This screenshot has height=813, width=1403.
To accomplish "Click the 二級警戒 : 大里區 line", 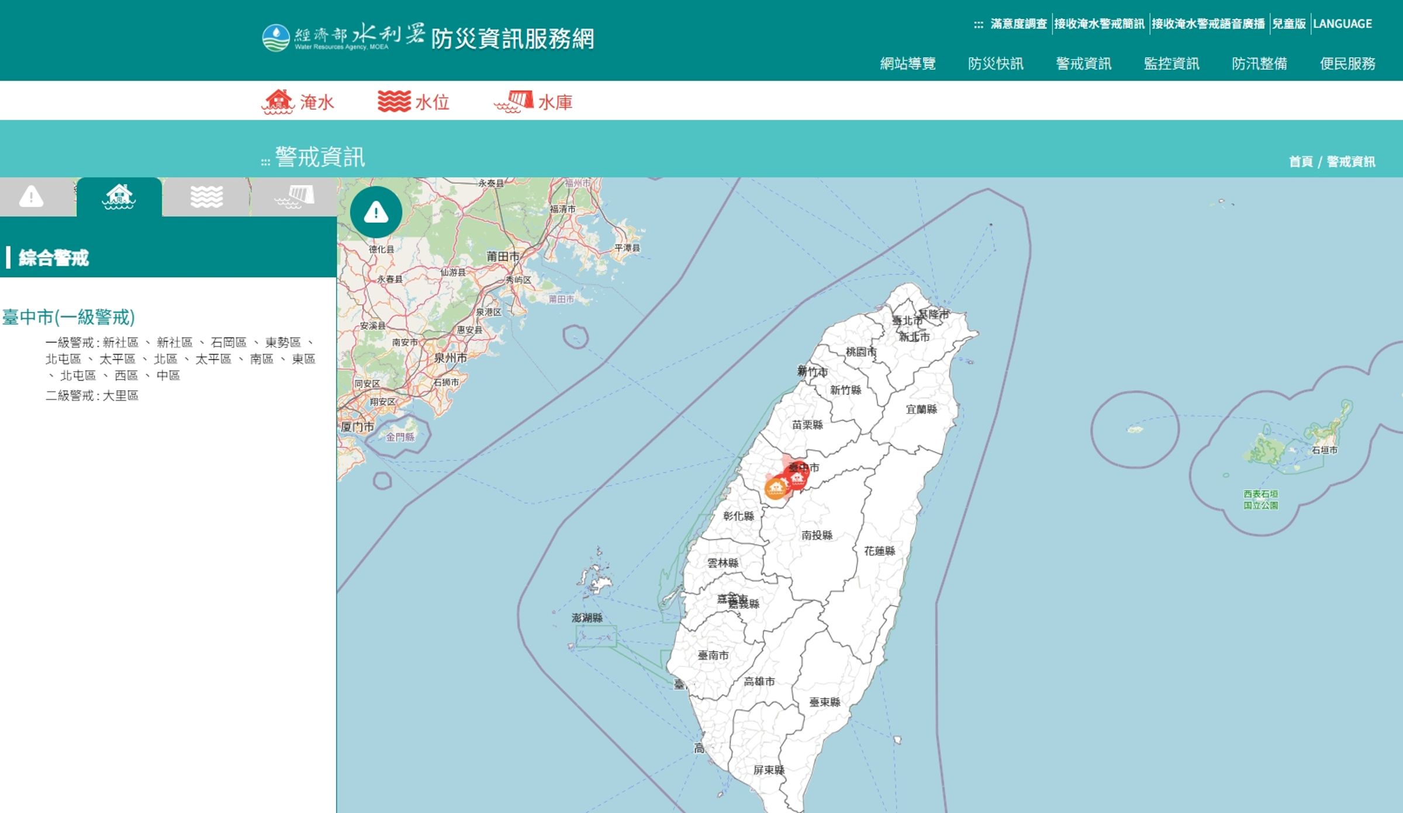I will (x=92, y=395).
